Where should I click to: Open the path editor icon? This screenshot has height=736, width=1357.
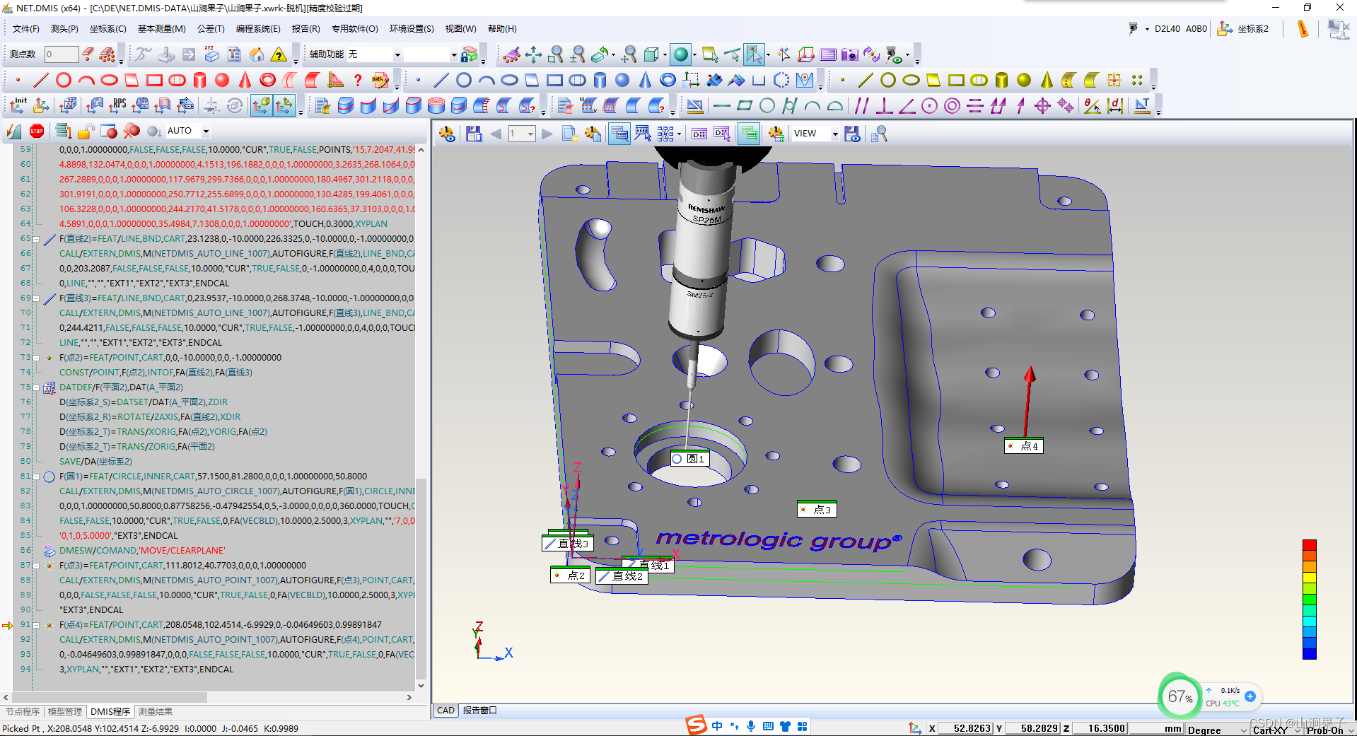point(380,80)
